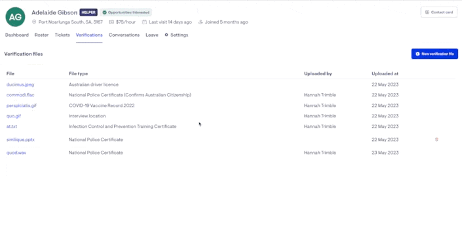The width and height of the screenshot is (462, 245).
Task: Click the last visit calendar icon
Action: click(x=144, y=22)
